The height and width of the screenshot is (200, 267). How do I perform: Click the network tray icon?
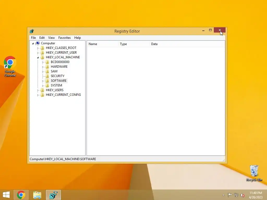pos(236,195)
